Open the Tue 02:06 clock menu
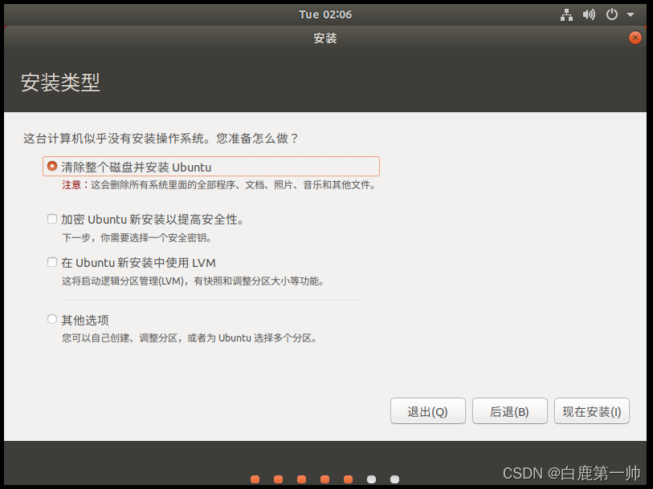Screen dimensions: 653x489 [x=325, y=14]
